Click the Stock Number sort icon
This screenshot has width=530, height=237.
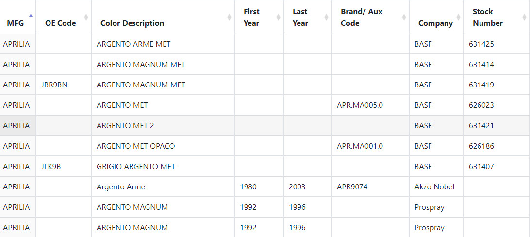(524, 17)
